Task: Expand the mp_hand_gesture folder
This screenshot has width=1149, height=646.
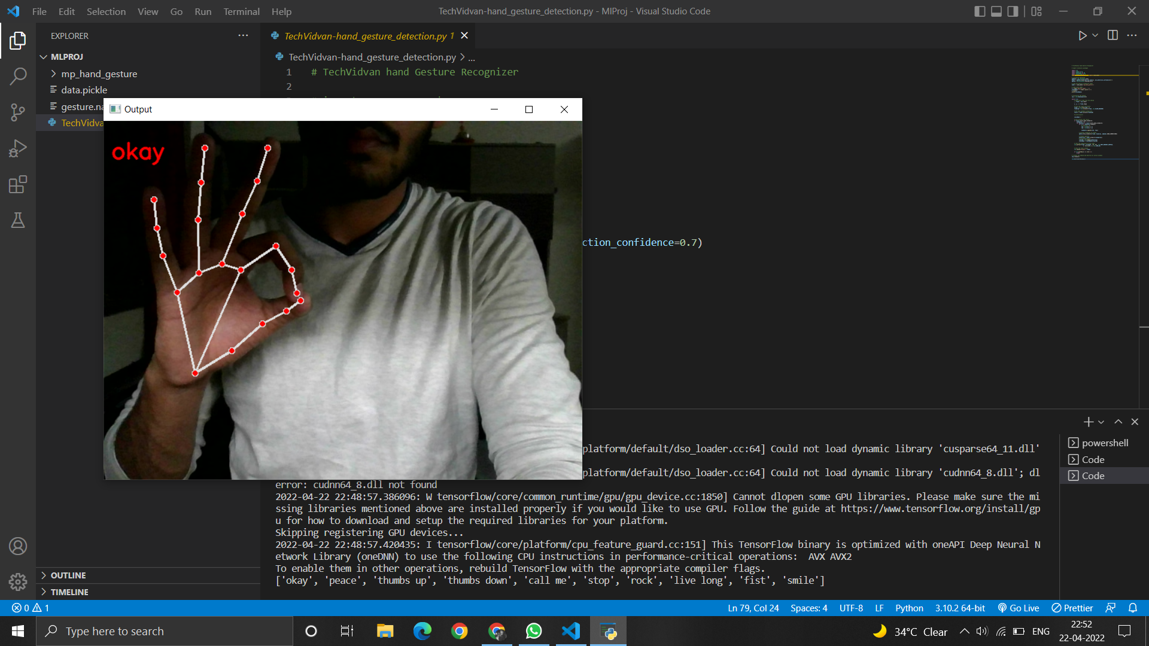Action: click(x=99, y=74)
